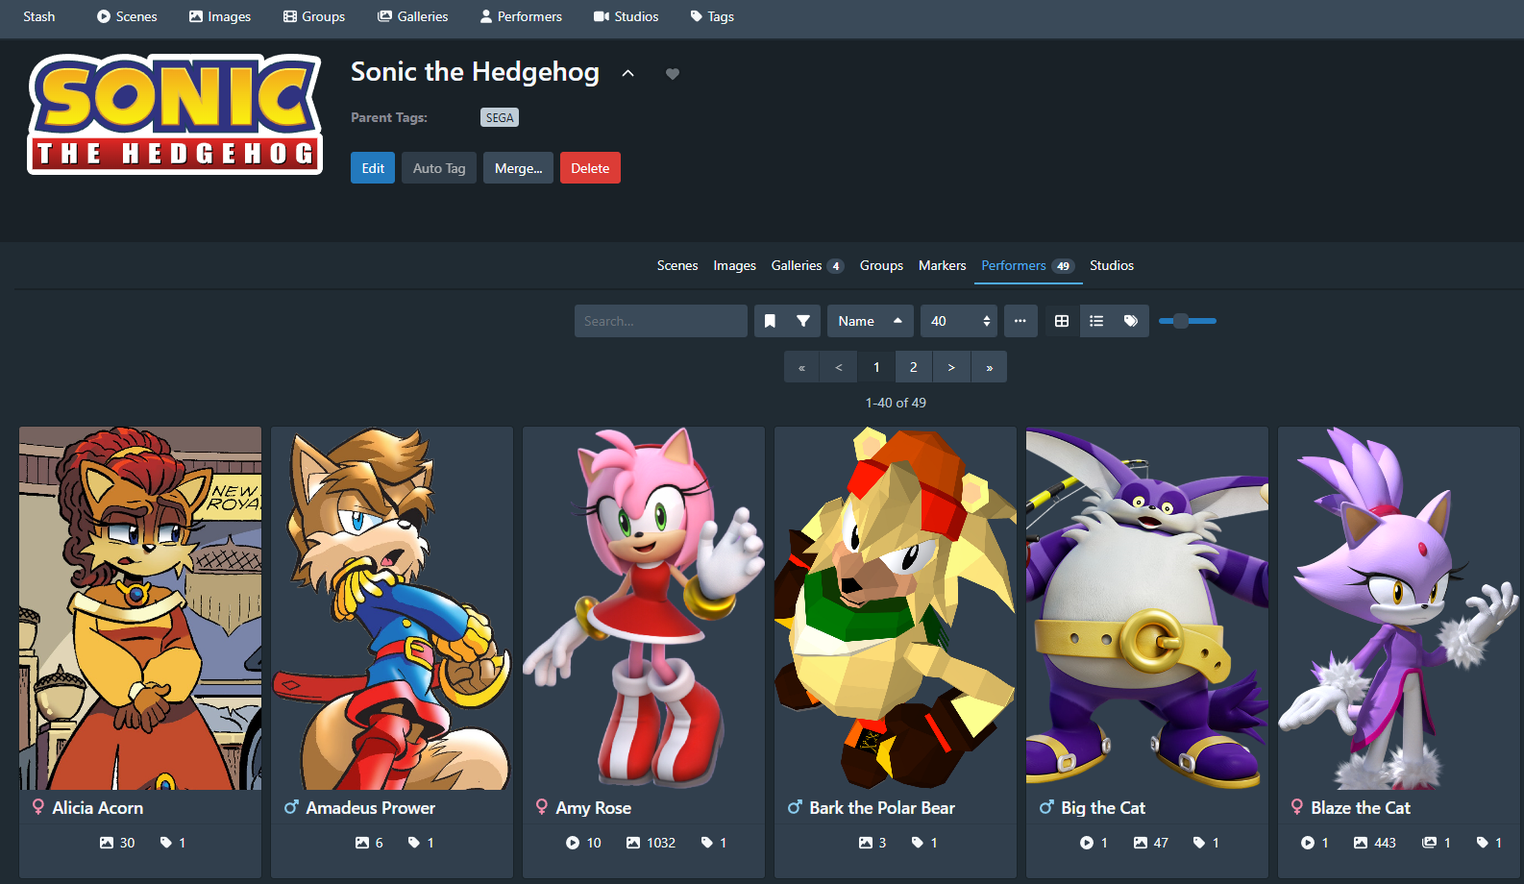Jump to last page with » button
The height and width of the screenshot is (884, 1524).
(989, 367)
